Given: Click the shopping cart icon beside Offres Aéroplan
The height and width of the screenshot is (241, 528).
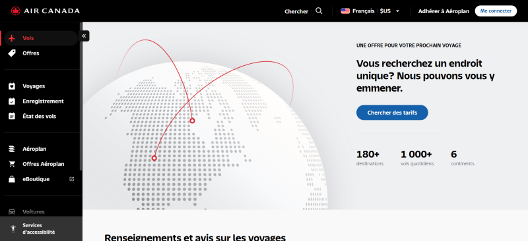Looking at the screenshot, I should coord(12,164).
